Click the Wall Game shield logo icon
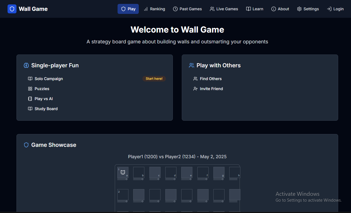This screenshot has height=213, width=351. [12, 9]
